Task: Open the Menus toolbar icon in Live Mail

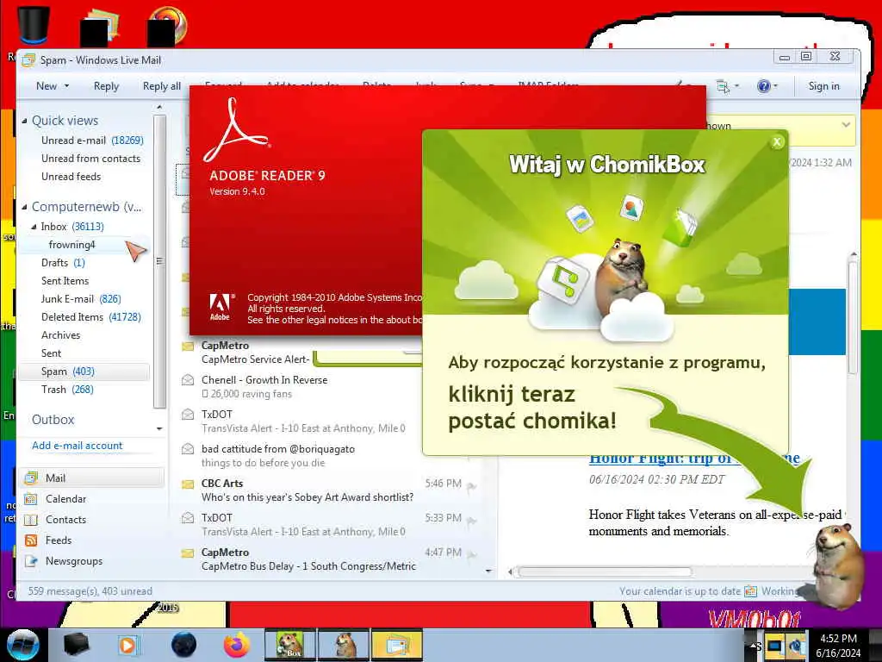Action: pos(723,86)
